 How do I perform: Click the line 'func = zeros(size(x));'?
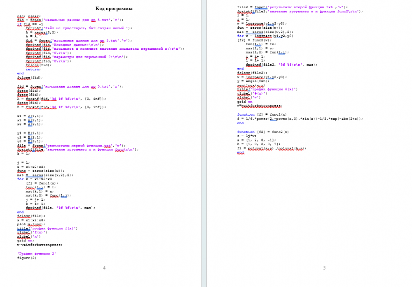41,171
